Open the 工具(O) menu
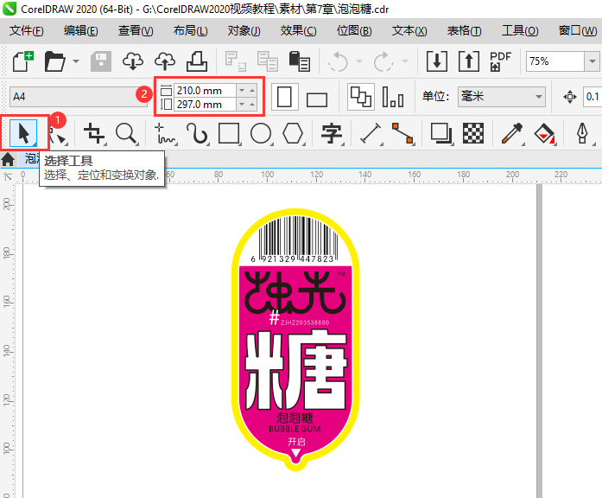Screen dimensions: 602x498 coord(520,30)
